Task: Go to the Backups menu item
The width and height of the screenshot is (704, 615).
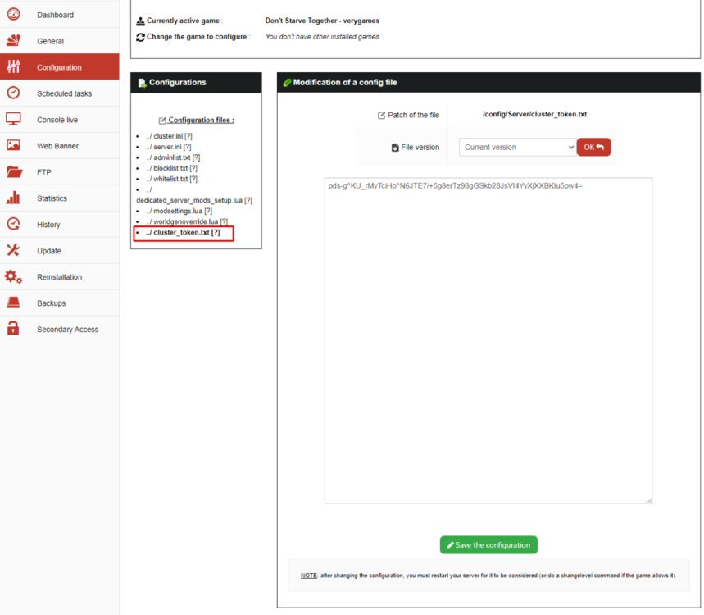Action: [x=51, y=303]
